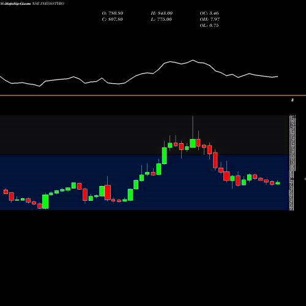Select the open value O: 780.80
Viewport: 306px width, 306px height.
[113, 13]
